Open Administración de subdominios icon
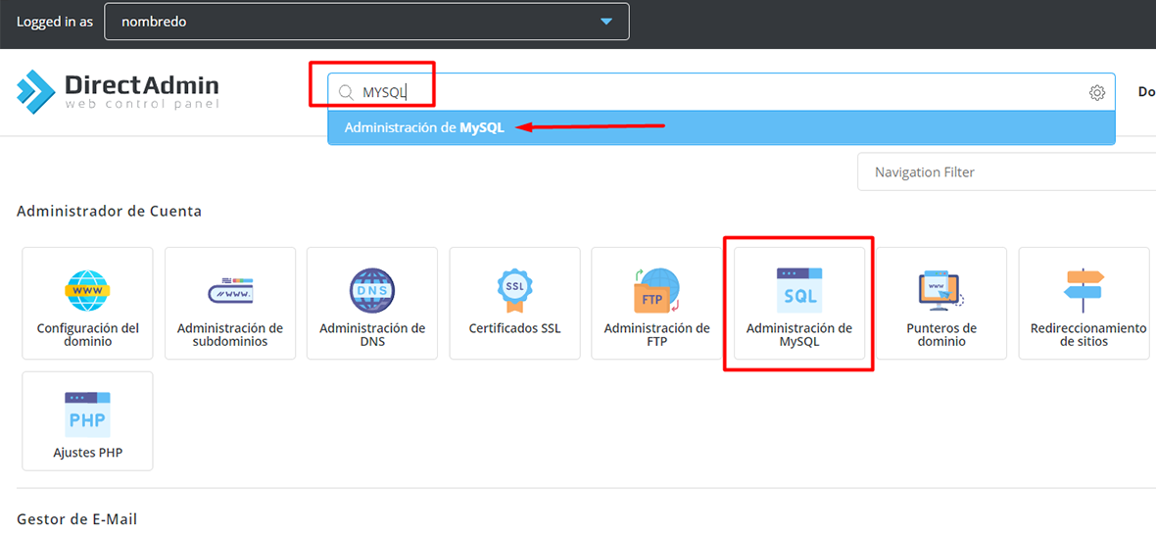1156x534 pixels. coord(230,291)
